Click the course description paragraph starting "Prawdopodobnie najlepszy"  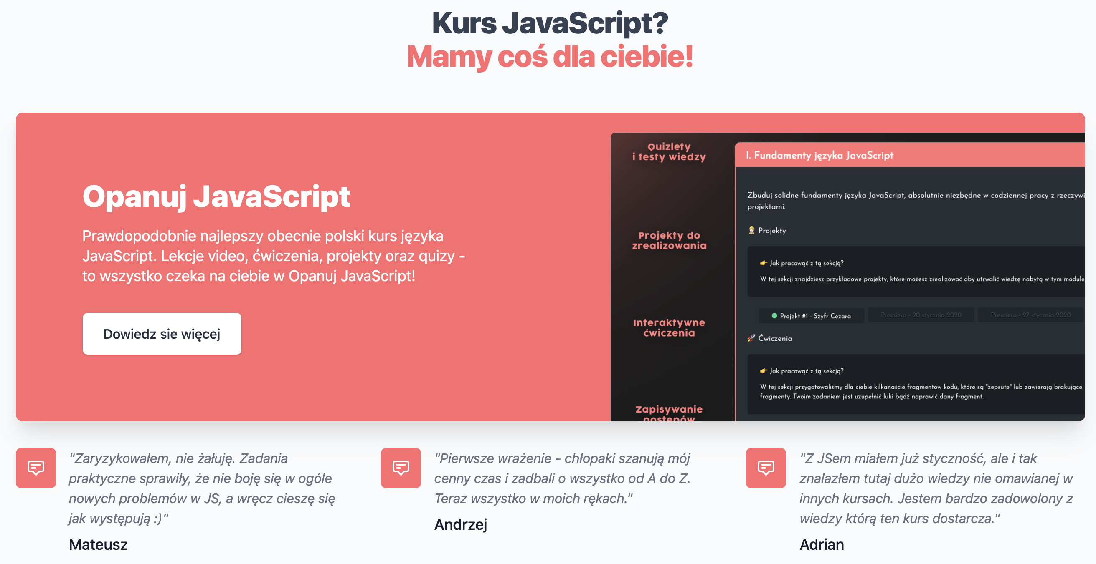tap(274, 256)
